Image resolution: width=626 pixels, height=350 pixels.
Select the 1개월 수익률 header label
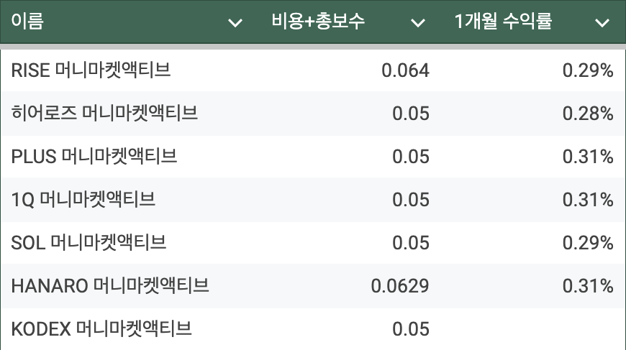pos(503,21)
